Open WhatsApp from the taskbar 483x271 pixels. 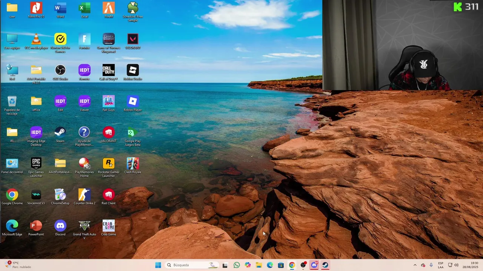point(237,265)
